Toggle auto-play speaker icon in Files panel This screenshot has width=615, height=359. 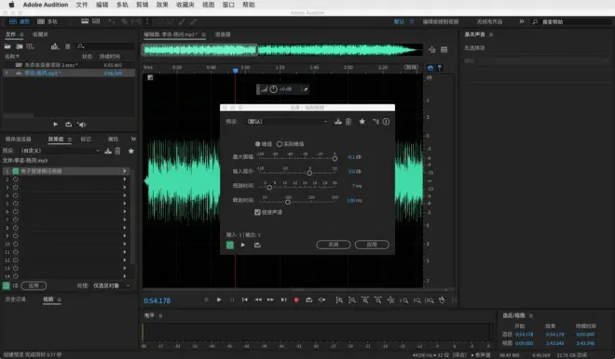coord(82,125)
